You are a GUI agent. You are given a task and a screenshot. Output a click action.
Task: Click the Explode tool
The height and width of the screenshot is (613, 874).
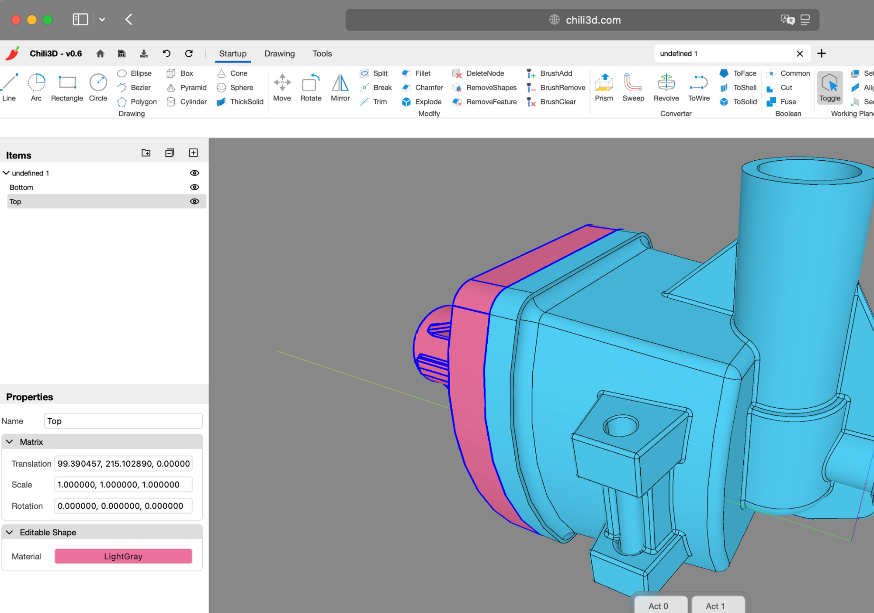pyautogui.click(x=422, y=102)
